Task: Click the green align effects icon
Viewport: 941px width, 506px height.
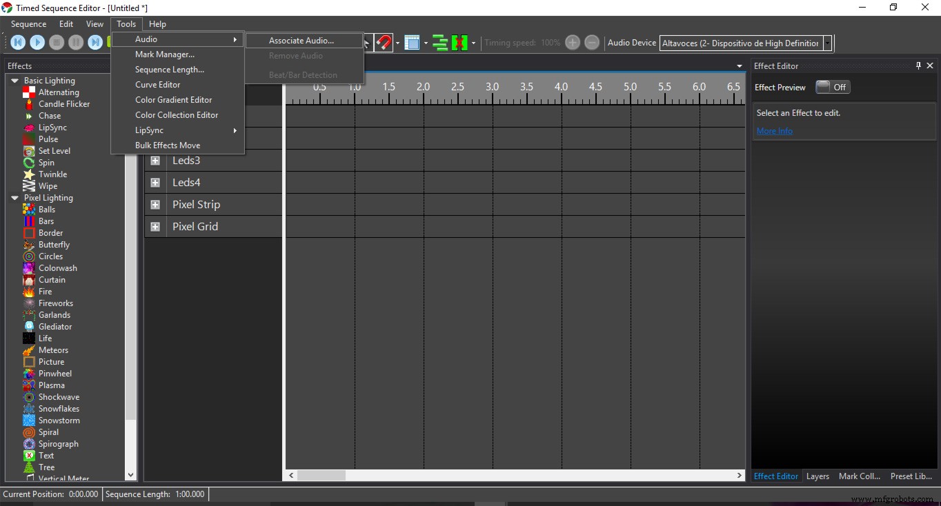Action: pyautogui.click(x=439, y=43)
